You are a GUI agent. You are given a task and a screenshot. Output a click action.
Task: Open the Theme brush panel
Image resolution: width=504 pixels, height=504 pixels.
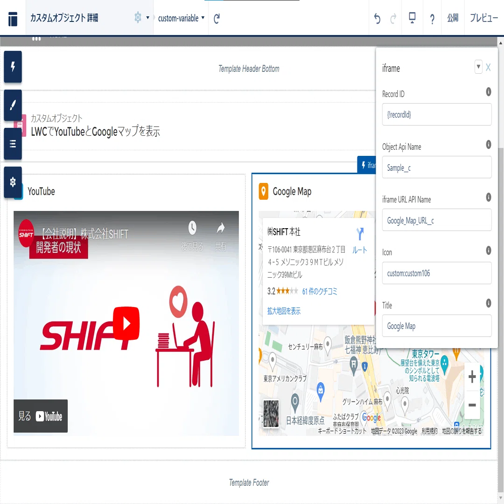(x=13, y=105)
